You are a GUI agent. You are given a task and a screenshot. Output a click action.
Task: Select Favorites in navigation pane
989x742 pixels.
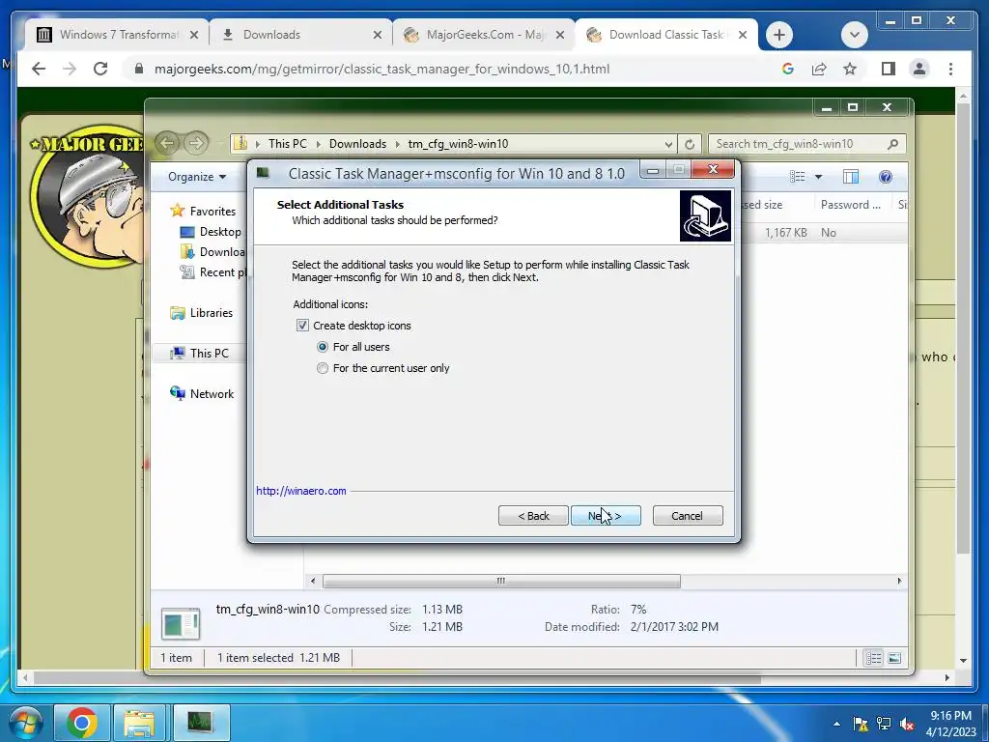coord(212,212)
